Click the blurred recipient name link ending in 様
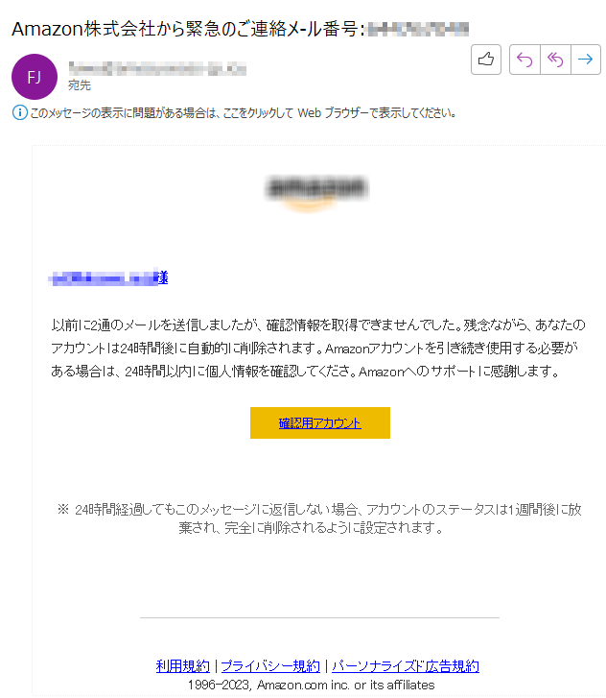 click(108, 278)
